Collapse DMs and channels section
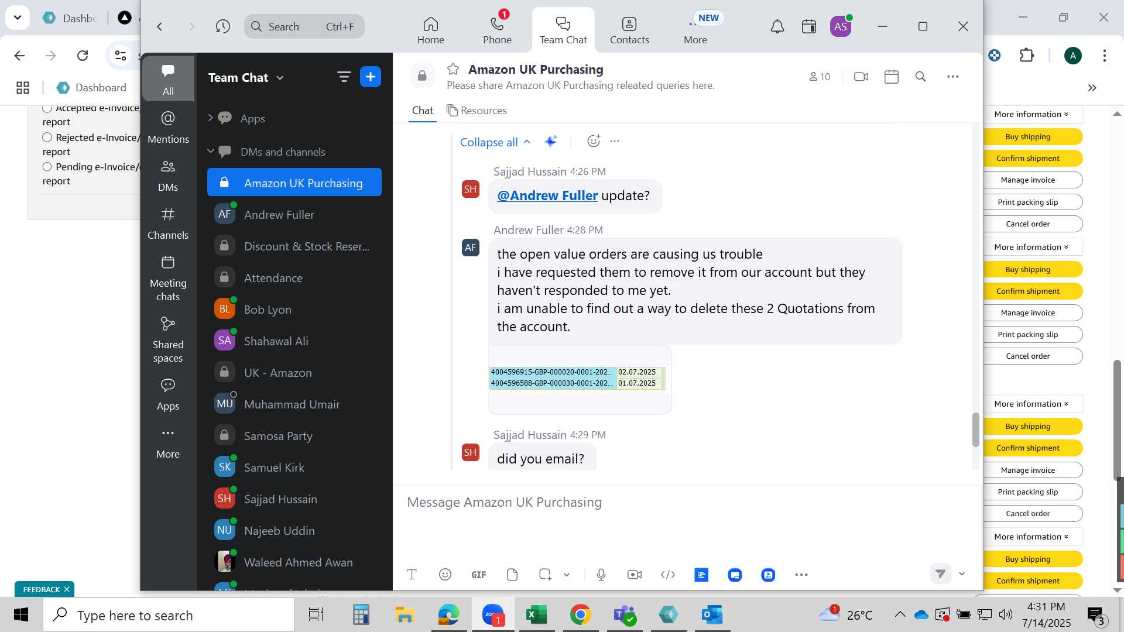 point(210,151)
